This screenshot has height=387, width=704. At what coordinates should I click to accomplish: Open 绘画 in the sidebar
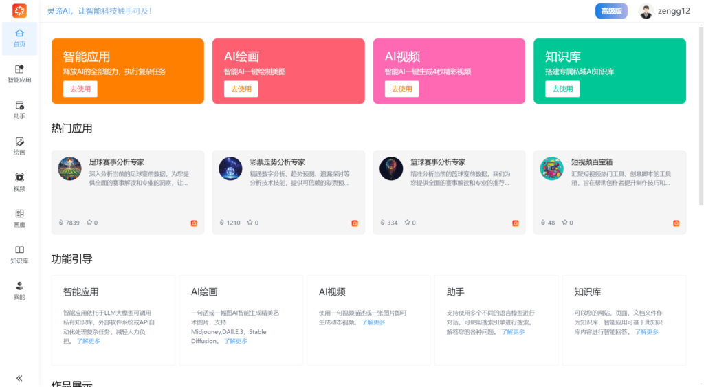19,146
